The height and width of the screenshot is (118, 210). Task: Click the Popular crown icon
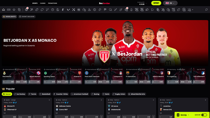[x=3, y=89]
